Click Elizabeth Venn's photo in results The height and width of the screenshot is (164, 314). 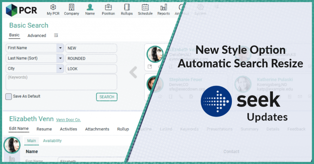155,54
